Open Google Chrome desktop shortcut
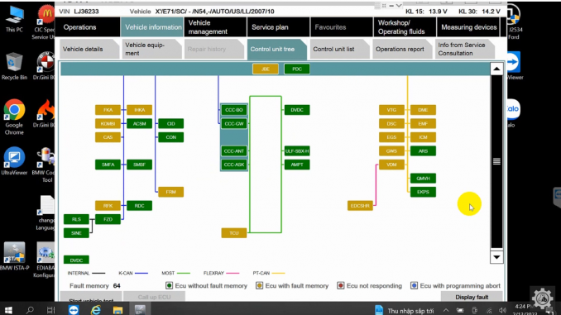The width and height of the screenshot is (561, 315). tap(14, 117)
